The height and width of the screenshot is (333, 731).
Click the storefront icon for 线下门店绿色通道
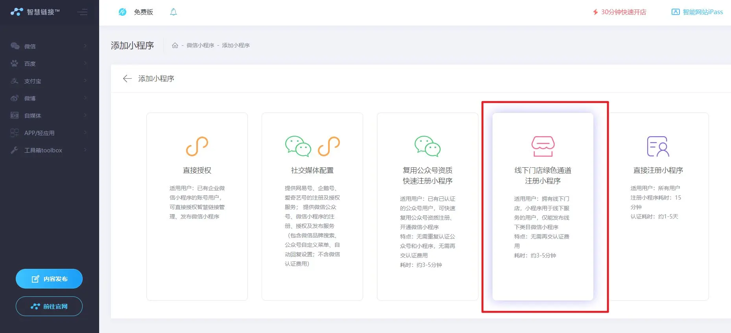pyautogui.click(x=543, y=146)
